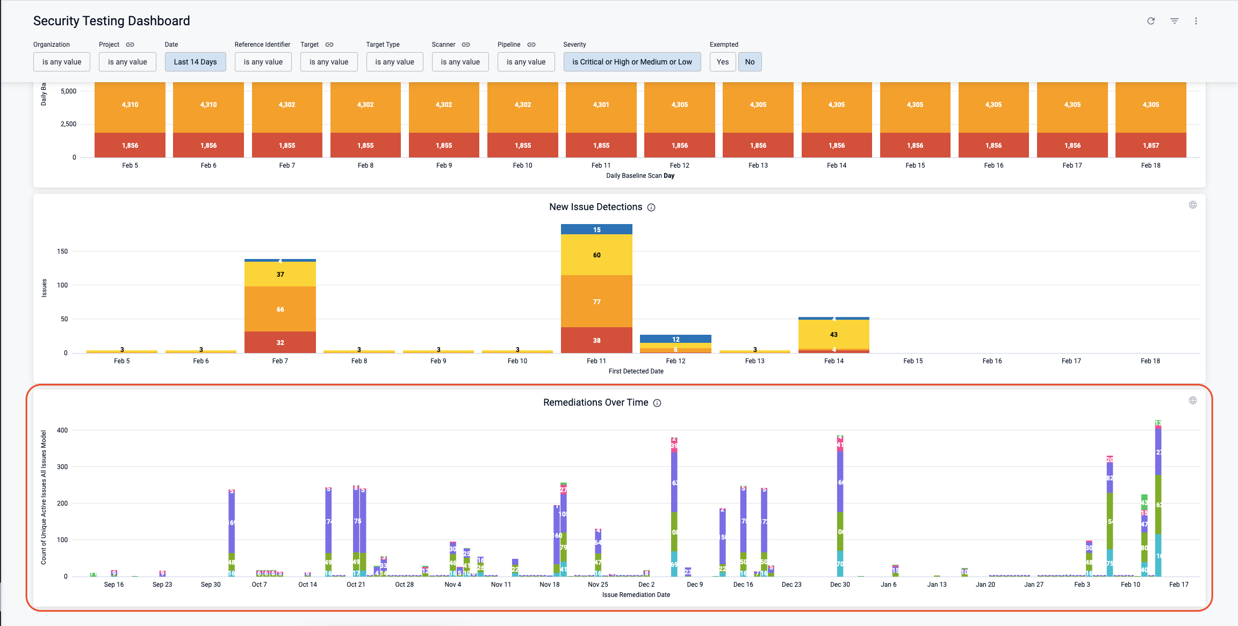Screen dimensions: 1238x626
Task: Click the link icon beside Target filter
Action: 329,45
